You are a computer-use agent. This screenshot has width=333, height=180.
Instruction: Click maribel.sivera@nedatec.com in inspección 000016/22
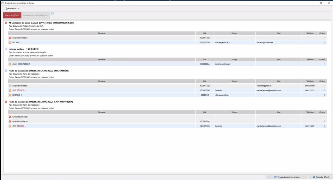pyautogui.click(x=268, y=126)
